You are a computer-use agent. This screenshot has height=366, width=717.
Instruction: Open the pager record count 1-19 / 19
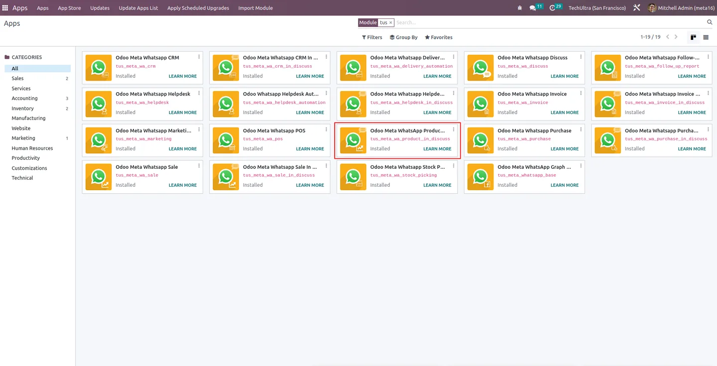(650, 37)
